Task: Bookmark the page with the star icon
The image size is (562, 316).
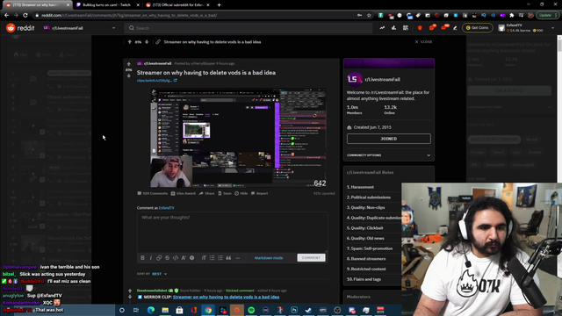Action: click(x=369, y=16)
